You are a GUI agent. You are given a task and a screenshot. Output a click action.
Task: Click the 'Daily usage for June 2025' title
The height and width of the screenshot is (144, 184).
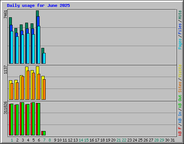pyautogui.click(x=38, y=5)
